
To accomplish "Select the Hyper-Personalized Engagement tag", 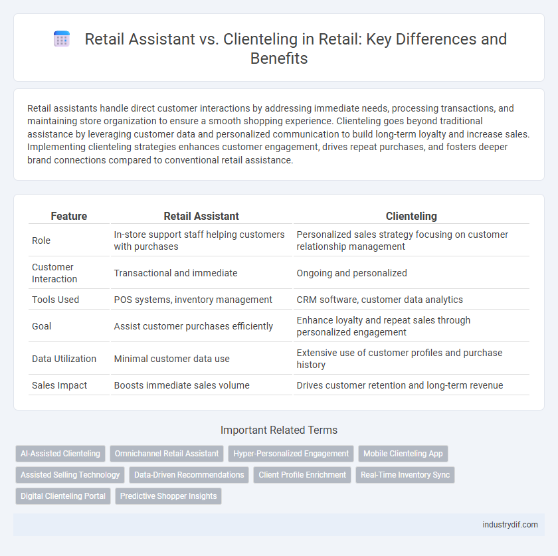I will (291, 454).
